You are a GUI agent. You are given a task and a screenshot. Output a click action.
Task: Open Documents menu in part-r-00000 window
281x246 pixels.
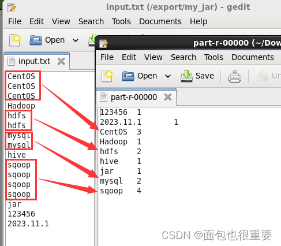[x=253, y=57]
